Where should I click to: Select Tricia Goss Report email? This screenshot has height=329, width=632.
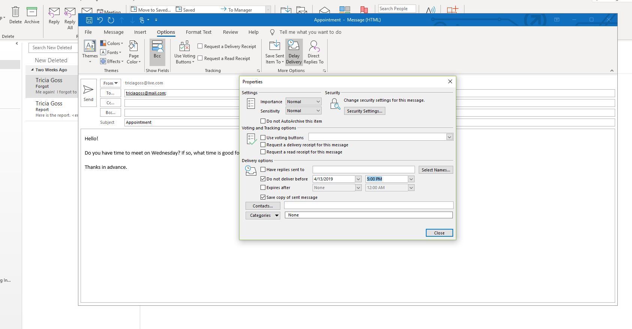click(x=52, y=109)
